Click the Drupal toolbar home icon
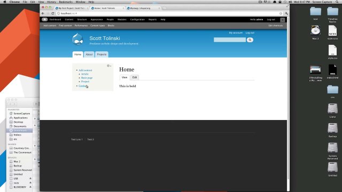The width and height of the screenshot is (342, 192). pyautogui.click(x=44, y=19)
